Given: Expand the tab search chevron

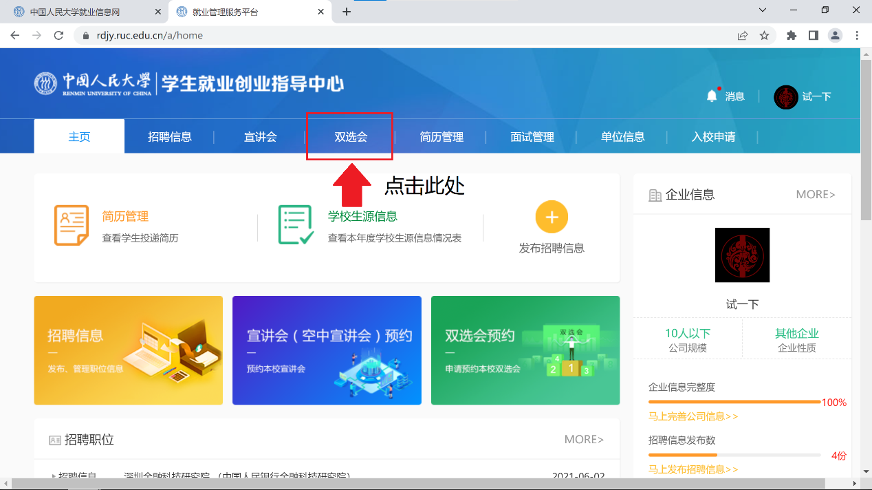Looking at the screenshot, I should pos(762,10).
